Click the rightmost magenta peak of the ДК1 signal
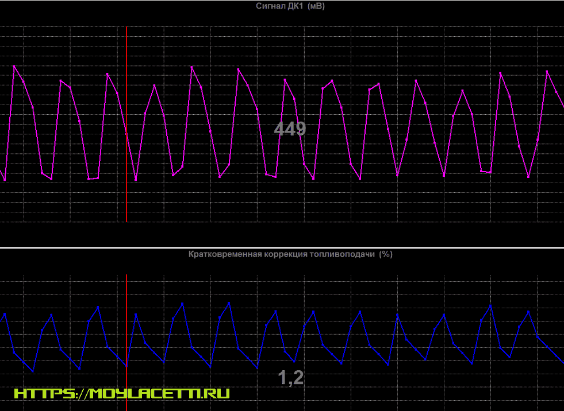Viewport: 564px width, 411px height. click(547, 71)
